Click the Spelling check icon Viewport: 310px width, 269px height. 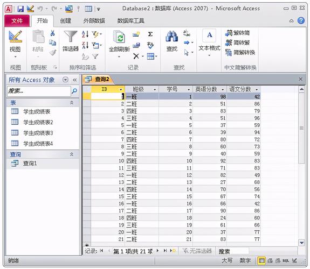[x=150, y=45]
